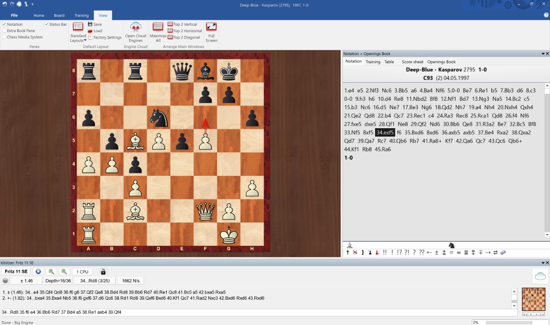Open the Openings Book tab

point(441,62)
